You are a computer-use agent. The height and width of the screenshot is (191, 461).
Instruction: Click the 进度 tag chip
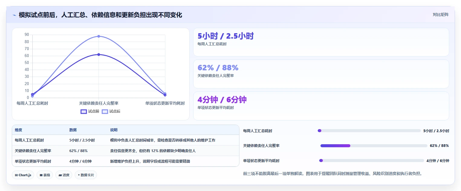coord(64,175)
